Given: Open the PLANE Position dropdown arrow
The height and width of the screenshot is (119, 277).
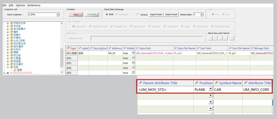Looking at the screenshot, I should 211,89.
